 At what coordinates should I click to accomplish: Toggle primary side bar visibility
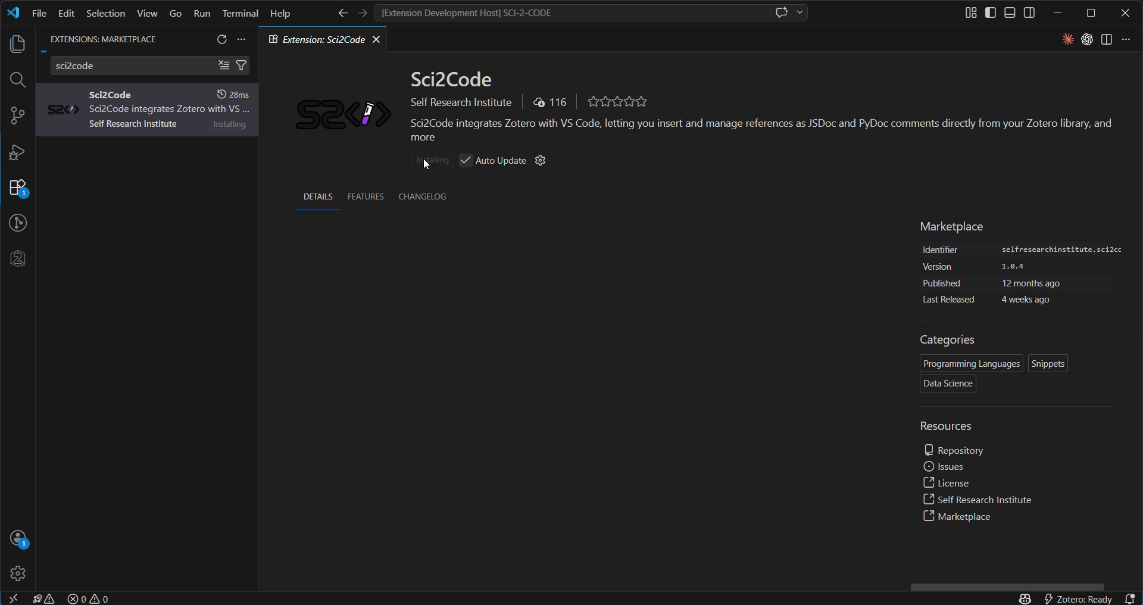[991, 13]
